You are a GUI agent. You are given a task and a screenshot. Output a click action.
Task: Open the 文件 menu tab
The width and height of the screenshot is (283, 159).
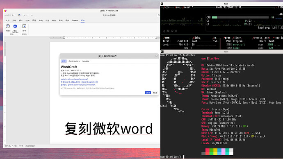tap(7, 20)
